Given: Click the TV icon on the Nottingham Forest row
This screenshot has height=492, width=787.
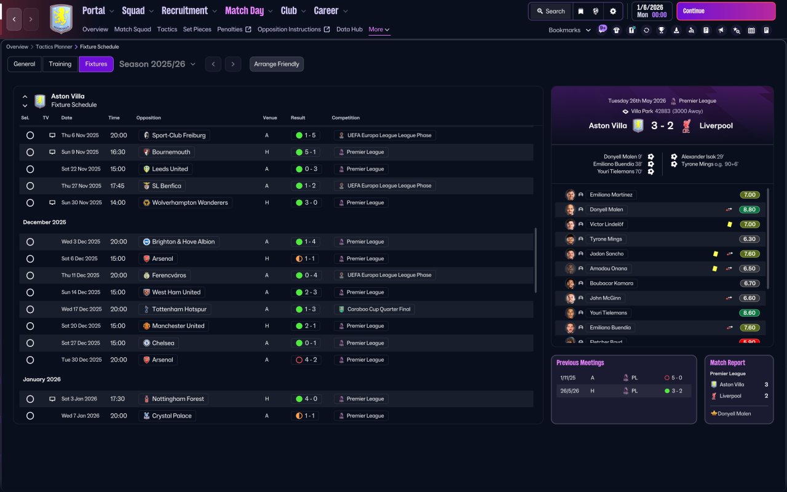Looking at the screenshot, I should (52, 399).
